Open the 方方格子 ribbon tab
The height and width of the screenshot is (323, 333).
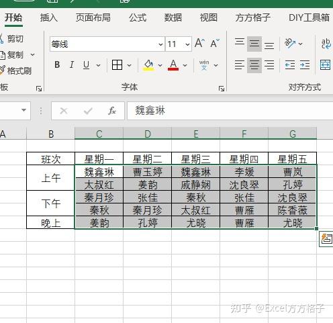click(x=252, y=17)
